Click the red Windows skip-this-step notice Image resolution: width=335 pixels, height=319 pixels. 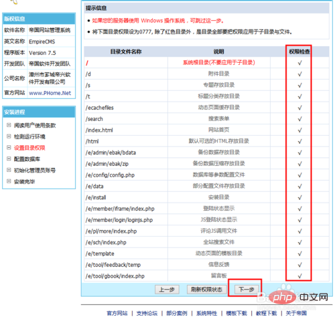(x=158, y=21)
